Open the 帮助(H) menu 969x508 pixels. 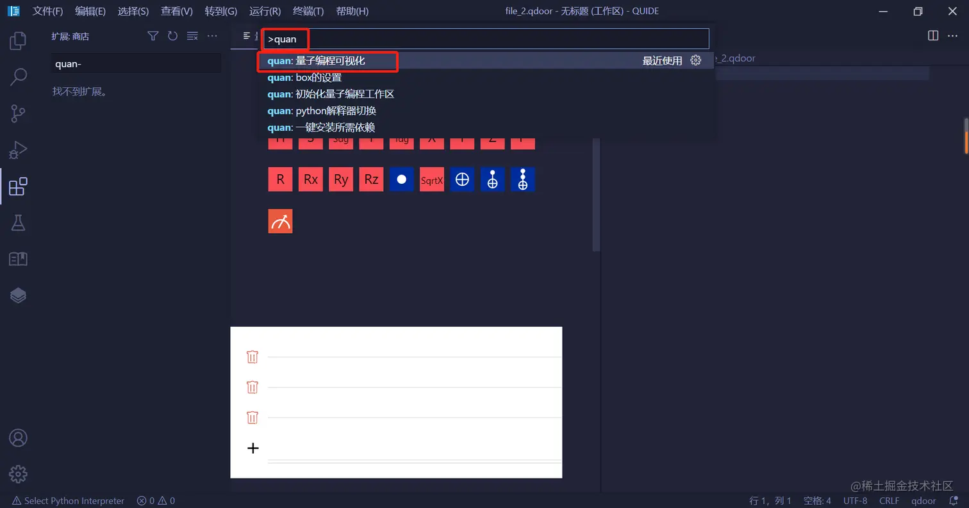(x=352, y=12)
